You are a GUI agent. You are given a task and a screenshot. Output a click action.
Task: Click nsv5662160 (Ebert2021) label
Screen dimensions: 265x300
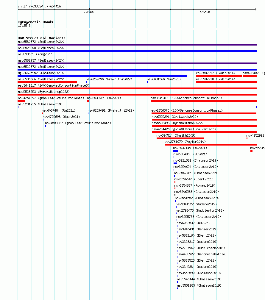196,235
